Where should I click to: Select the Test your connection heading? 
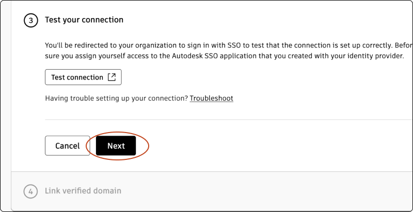pos(84,20)
